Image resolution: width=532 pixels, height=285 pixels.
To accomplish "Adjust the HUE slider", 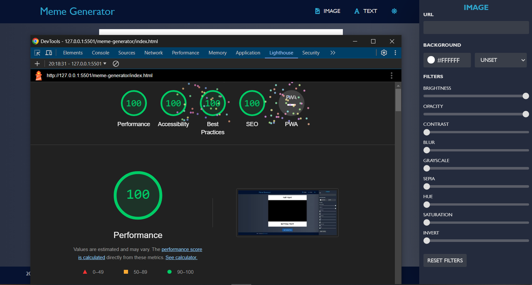I will (x=476, y=205).
